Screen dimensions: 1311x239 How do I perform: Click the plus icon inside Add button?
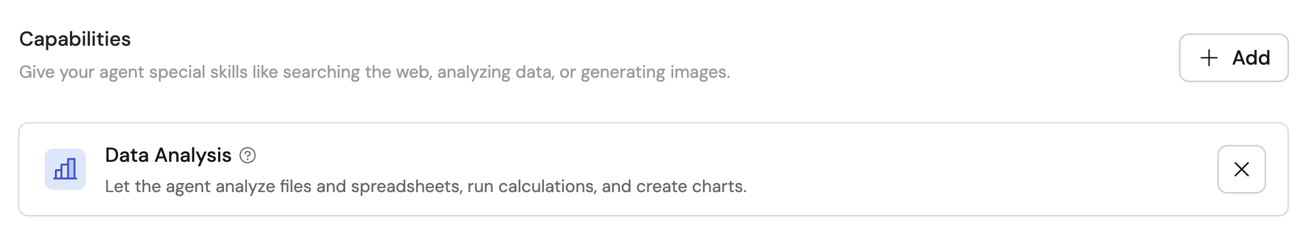tap(1209, 58)
